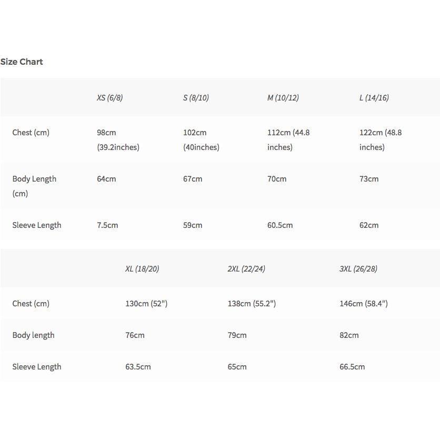Image resolution: width=440 pixels, height=440 pixels.
Task: Select the L (14/16) column header
Action: [x=374, y=98]
